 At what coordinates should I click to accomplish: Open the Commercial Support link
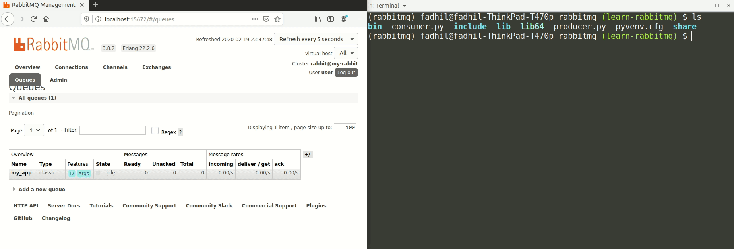[269, 205]
